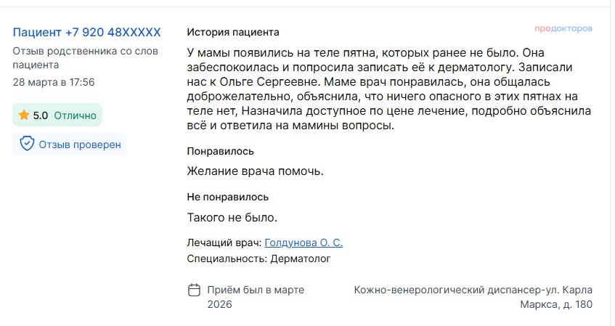Click the gold star rating icon
The image size is (615, 326).
[23, 115]
